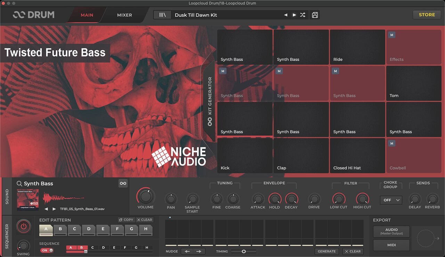Trigger the Closed Hi Hat pad

[x=357, y=155]
